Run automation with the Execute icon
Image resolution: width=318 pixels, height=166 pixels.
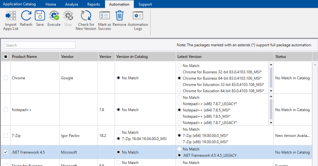click(54, 16)
